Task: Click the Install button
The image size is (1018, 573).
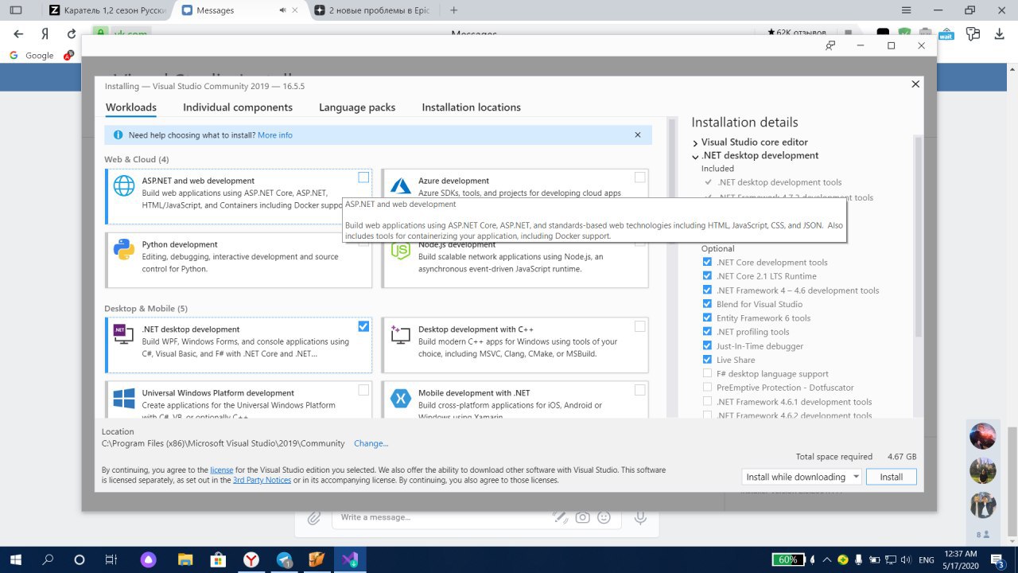Action: click(892, 477)
